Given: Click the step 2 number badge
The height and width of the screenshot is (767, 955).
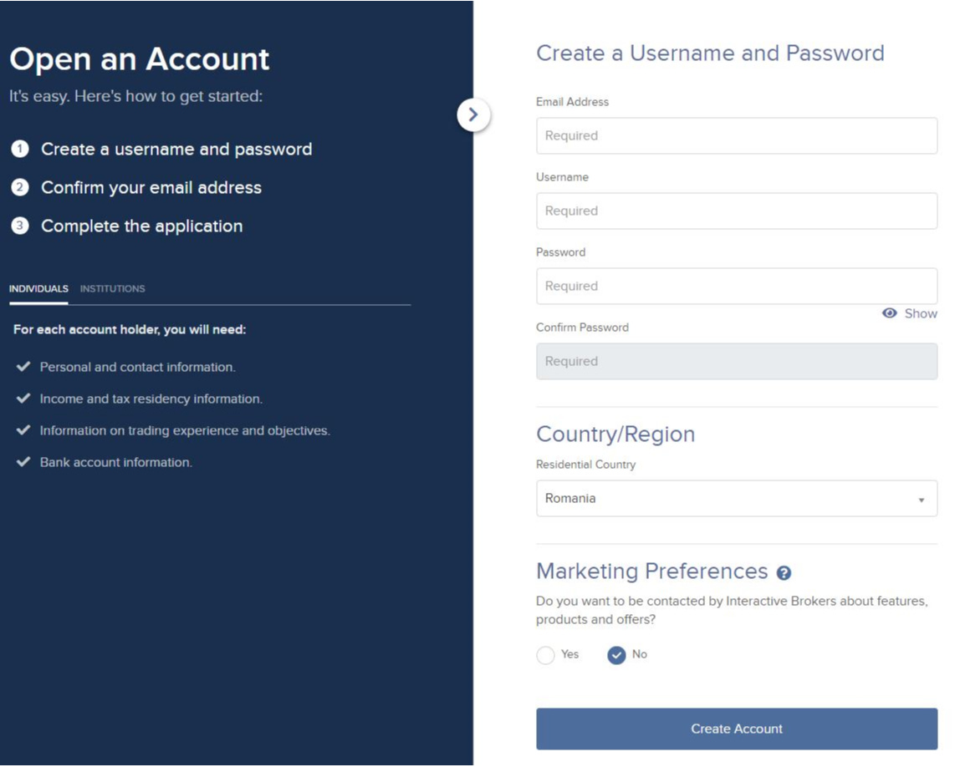Looking at the screenshot, I should [x=20, y=187].
